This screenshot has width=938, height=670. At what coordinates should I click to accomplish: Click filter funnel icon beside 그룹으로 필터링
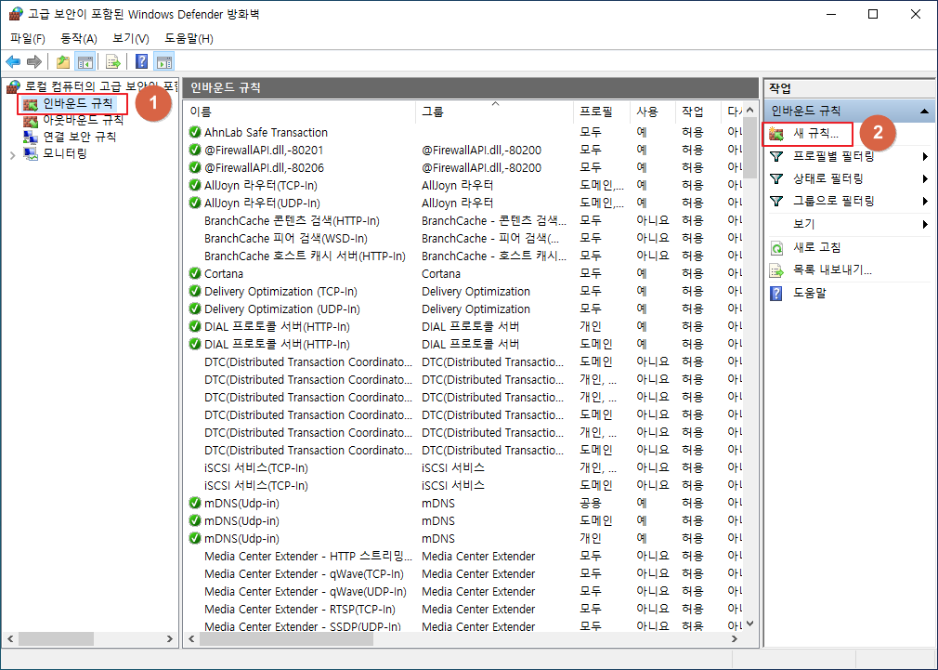tap(776, 201)
